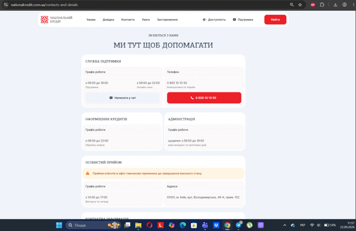Open Telegram from the taskbar
Image resolution: width=356 pixels, height=231 pixels.
238,225
